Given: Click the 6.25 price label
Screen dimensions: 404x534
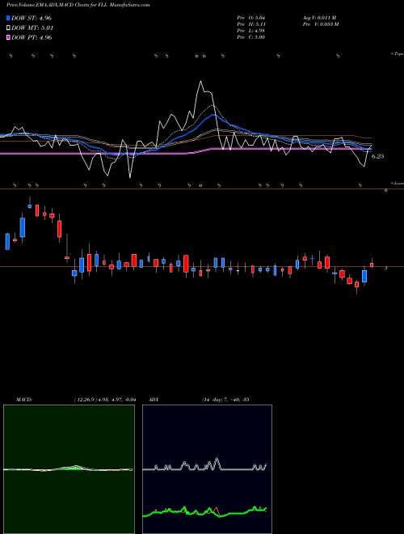Looking at the screenshot, I should point(378,156).
